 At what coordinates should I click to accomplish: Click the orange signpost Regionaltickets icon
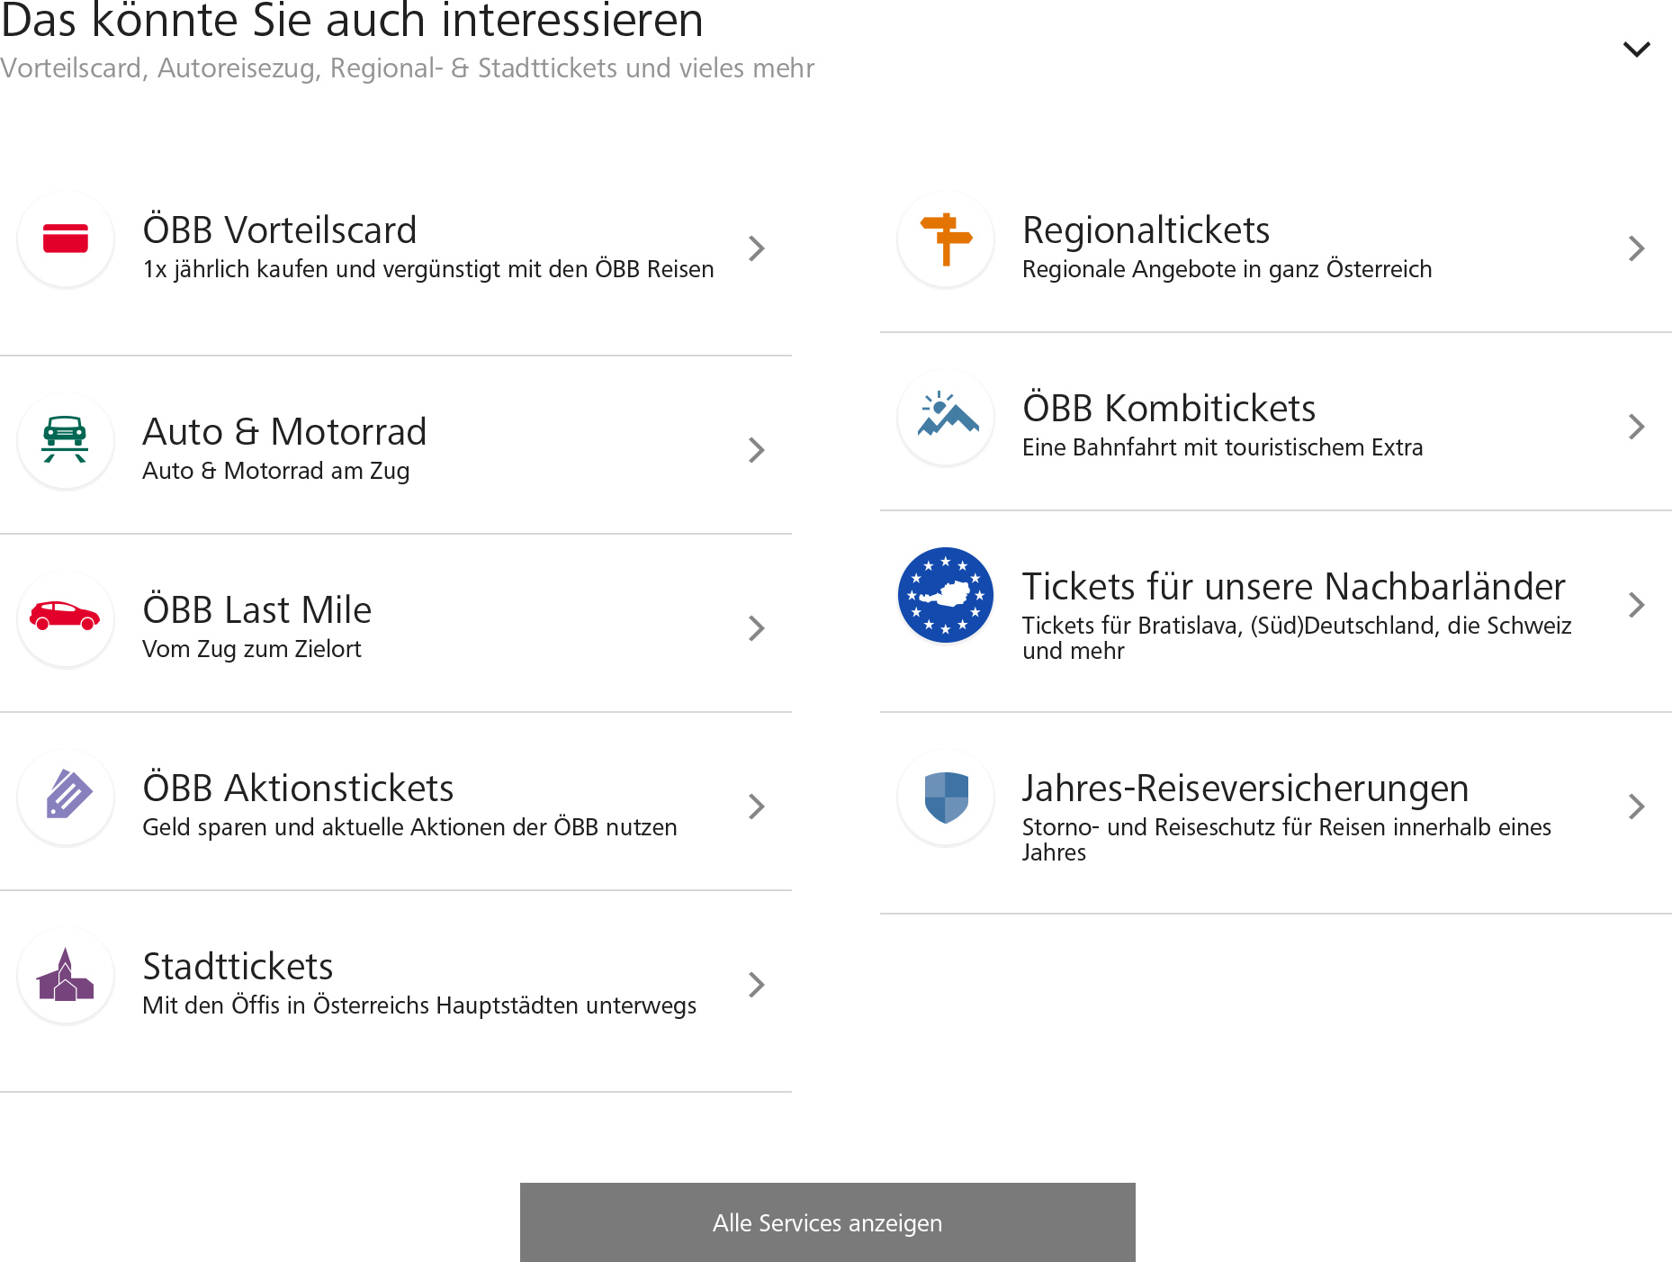[x=946, y=239]
